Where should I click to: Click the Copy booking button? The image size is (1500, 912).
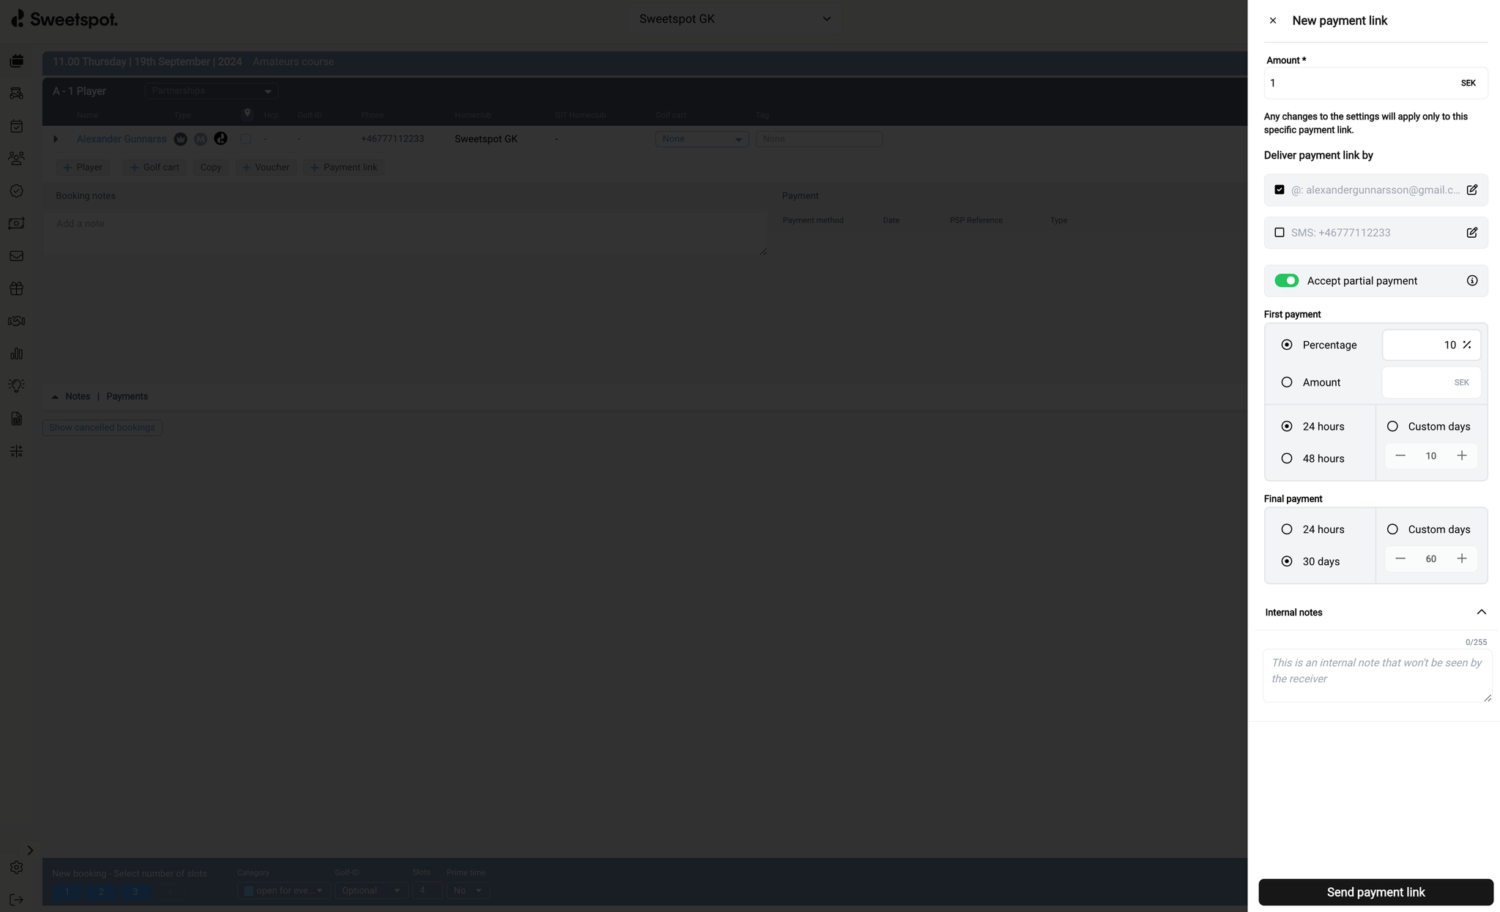tap(211, 168)
